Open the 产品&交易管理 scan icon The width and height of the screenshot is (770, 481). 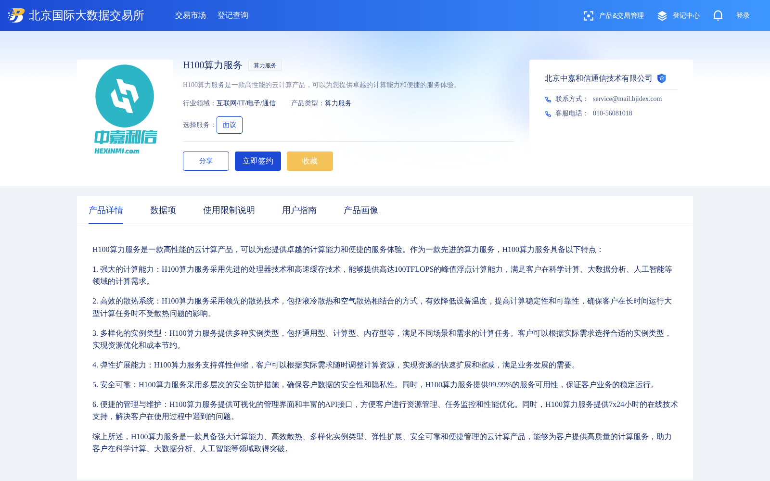(588, 16)
